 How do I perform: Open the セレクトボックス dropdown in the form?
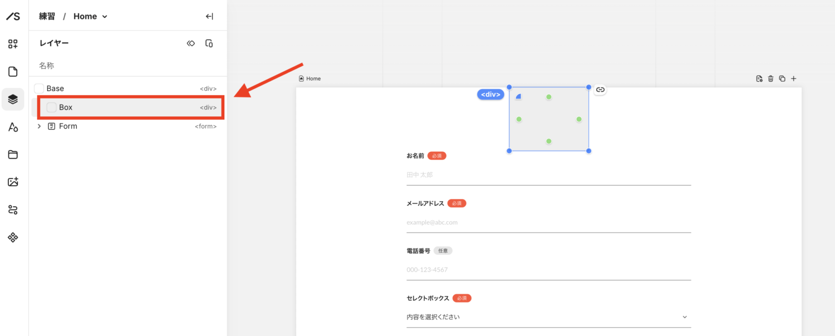548,317
